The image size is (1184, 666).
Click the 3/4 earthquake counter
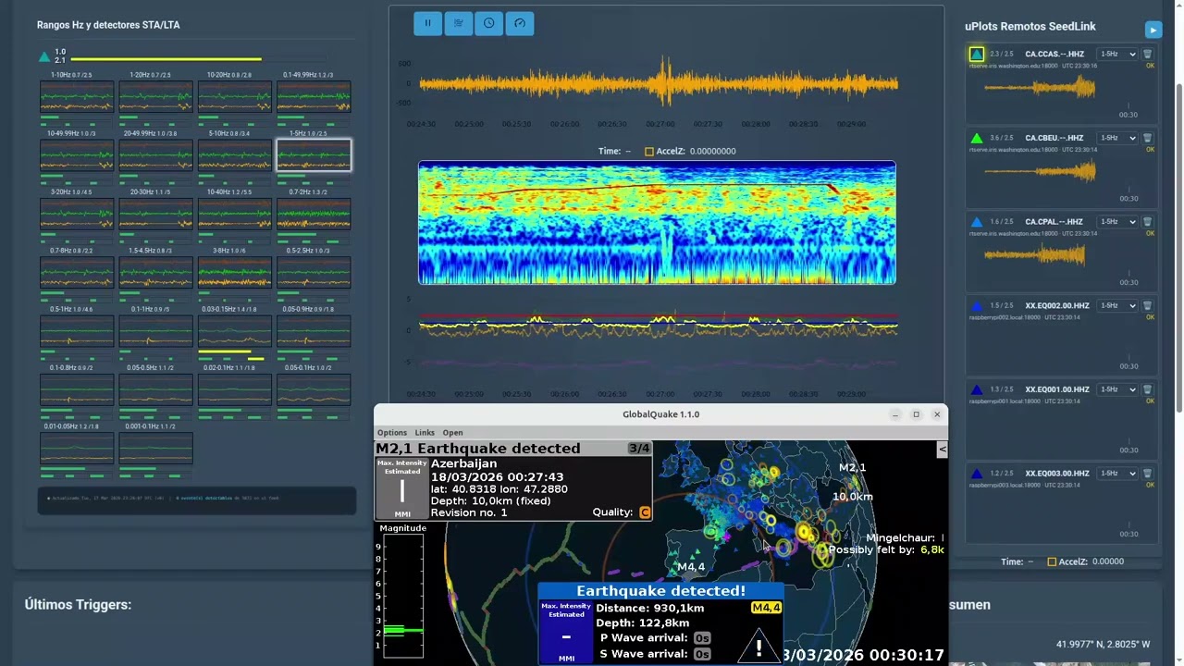point(639,449)
